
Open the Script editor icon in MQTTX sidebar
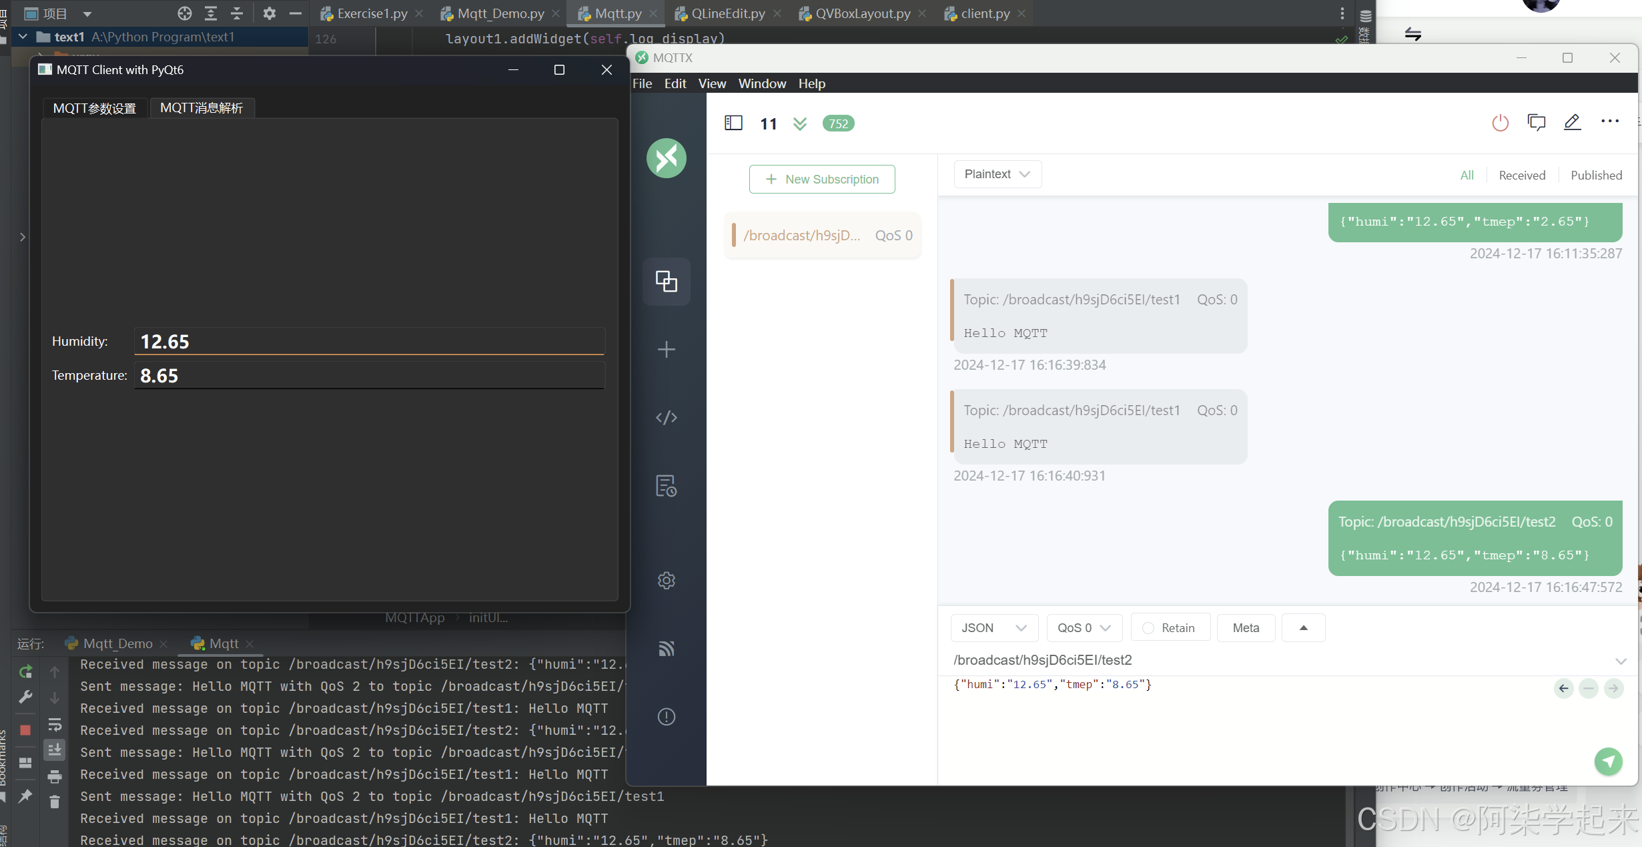point(666,417)
